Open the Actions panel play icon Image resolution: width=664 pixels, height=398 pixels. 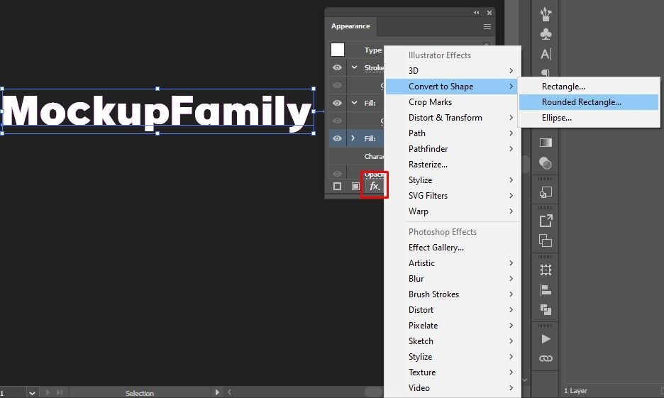[x=546, y=339]
